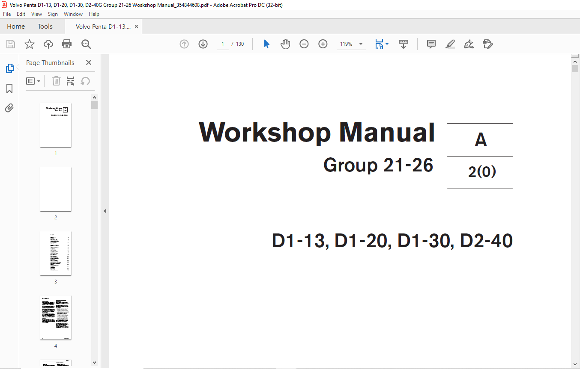
Task: Click the insert pages break icon
Action: tap(71, 81)
